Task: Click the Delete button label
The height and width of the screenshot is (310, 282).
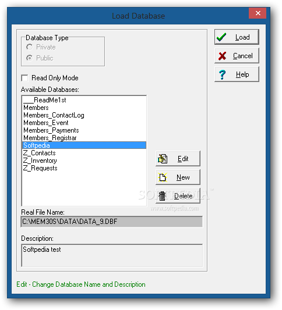Action: (184, 196)
